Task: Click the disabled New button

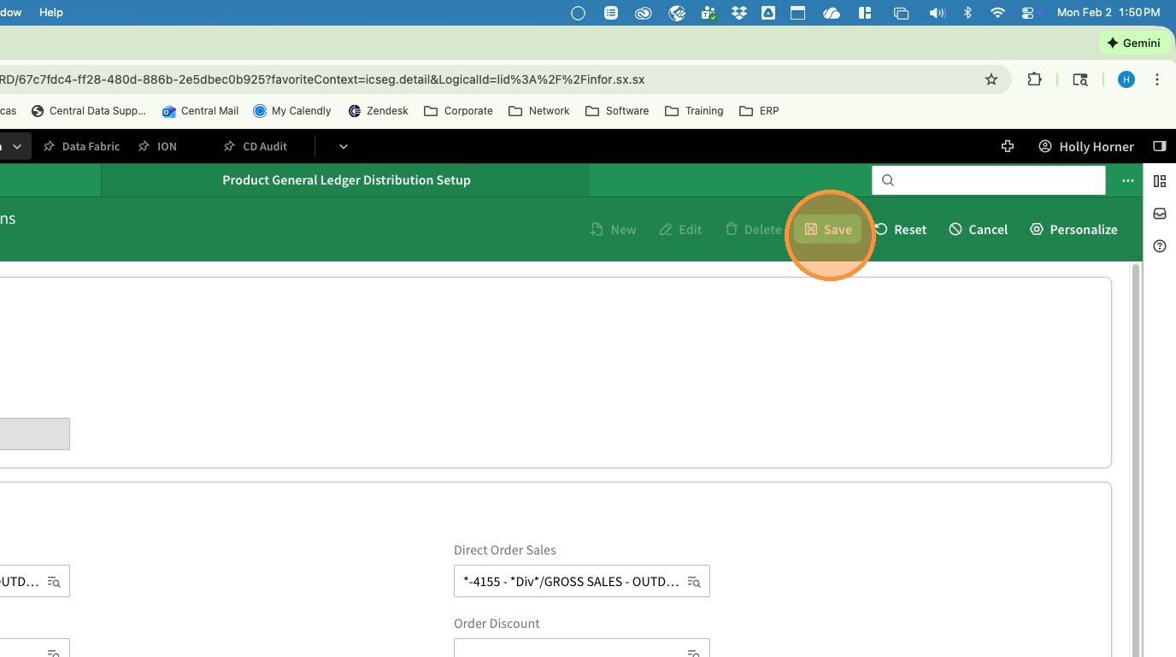Action: click(x=613, y=229)
